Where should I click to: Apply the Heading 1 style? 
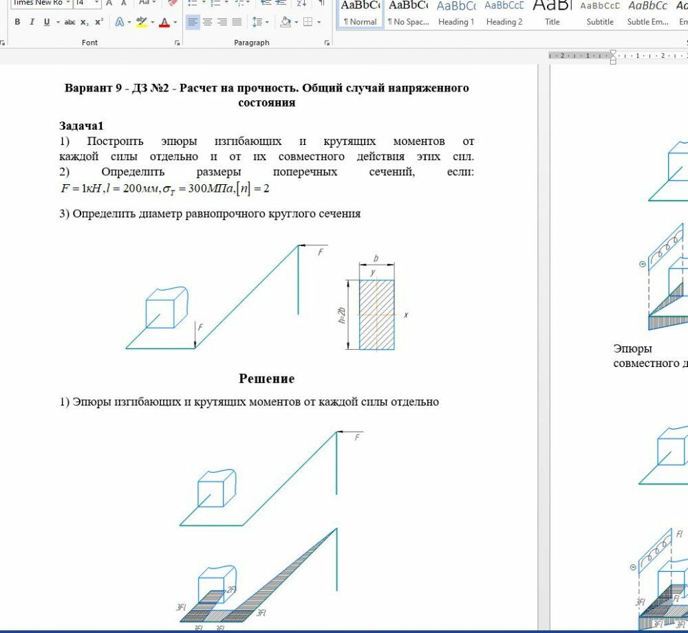(456, 14)
